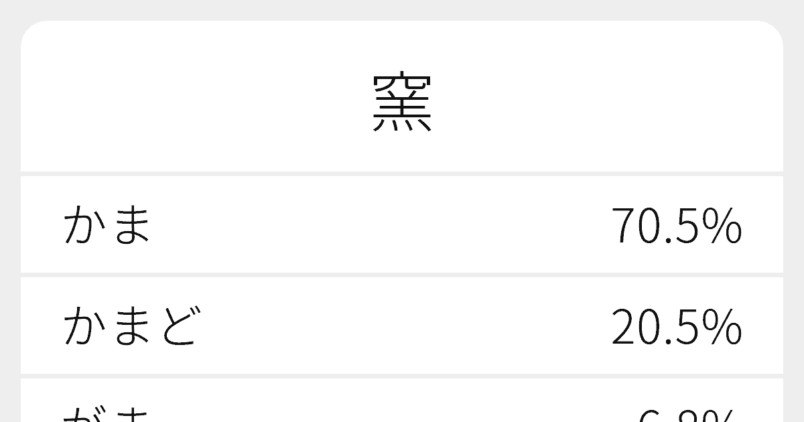
Task: Click blank header area right of 窯
Action: (603, 103)
